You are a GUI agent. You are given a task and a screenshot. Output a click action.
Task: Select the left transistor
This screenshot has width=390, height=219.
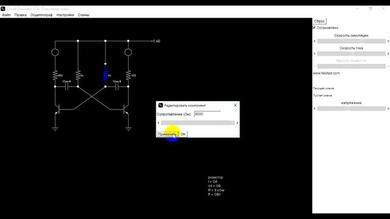(58, 109)
